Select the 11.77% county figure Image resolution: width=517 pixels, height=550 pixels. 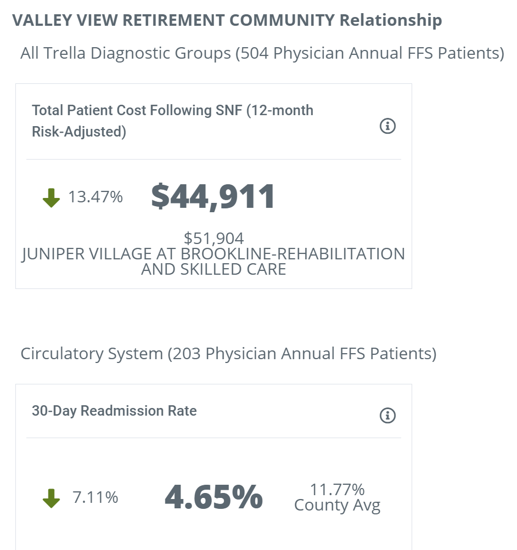338,489
